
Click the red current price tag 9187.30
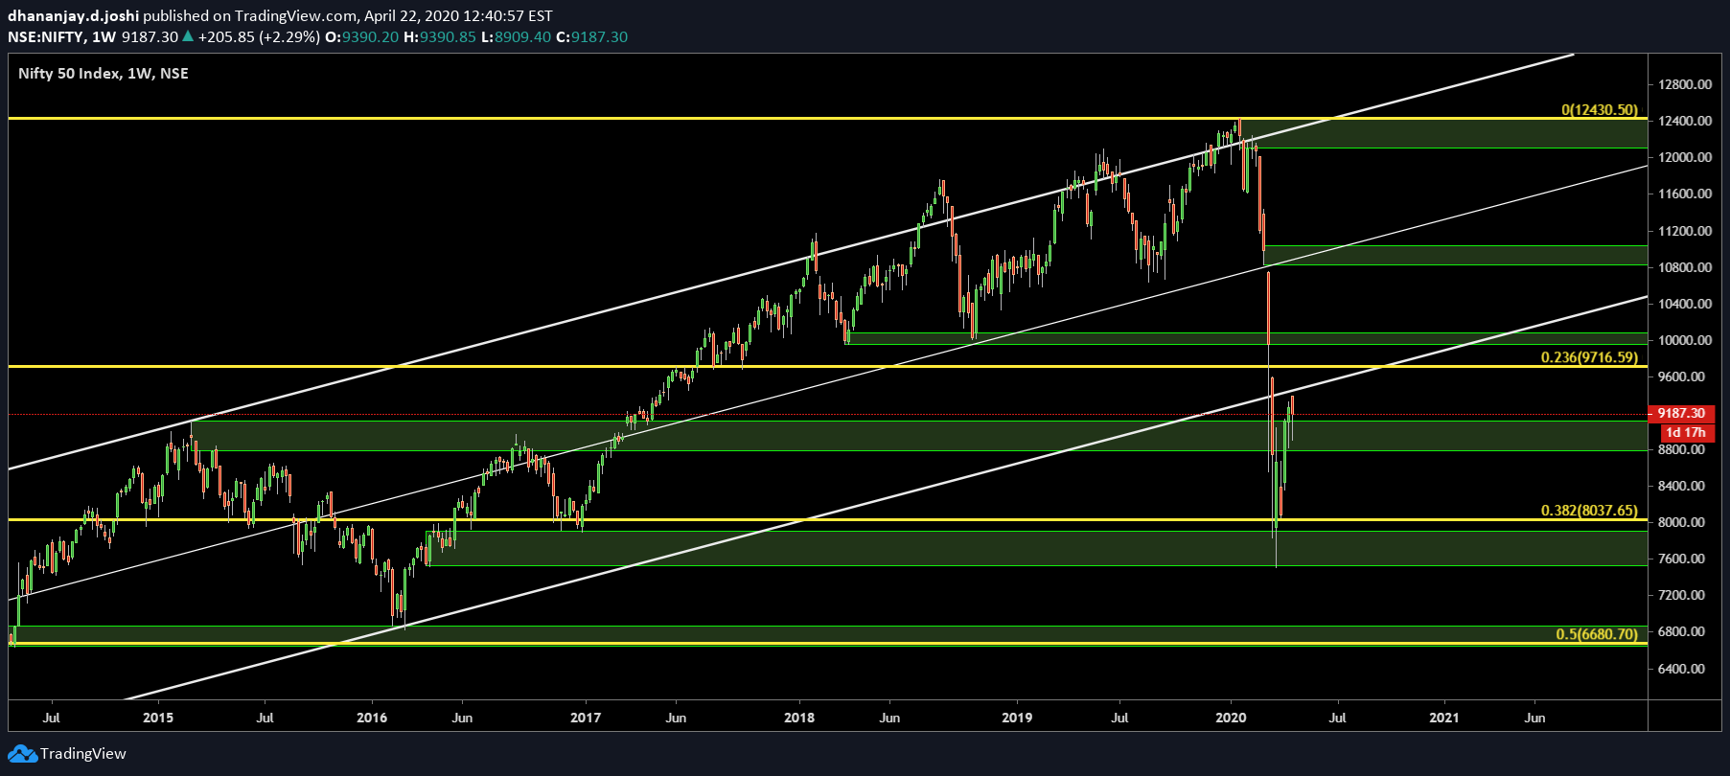click(1682, 414)
